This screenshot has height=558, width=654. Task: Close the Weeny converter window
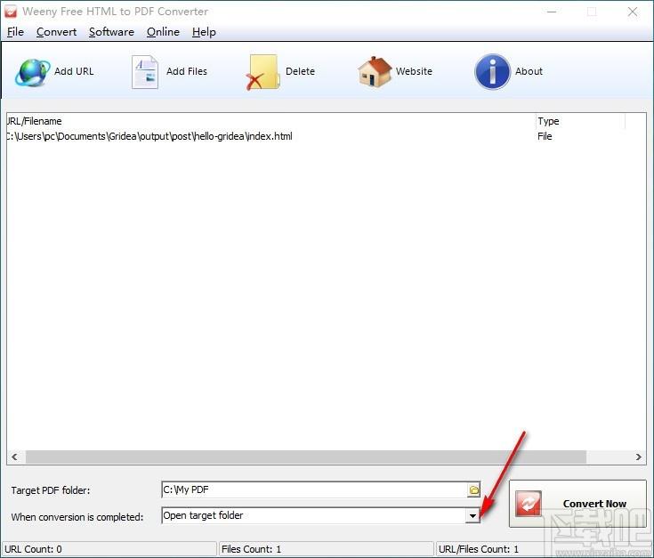(x=633, y=12)
